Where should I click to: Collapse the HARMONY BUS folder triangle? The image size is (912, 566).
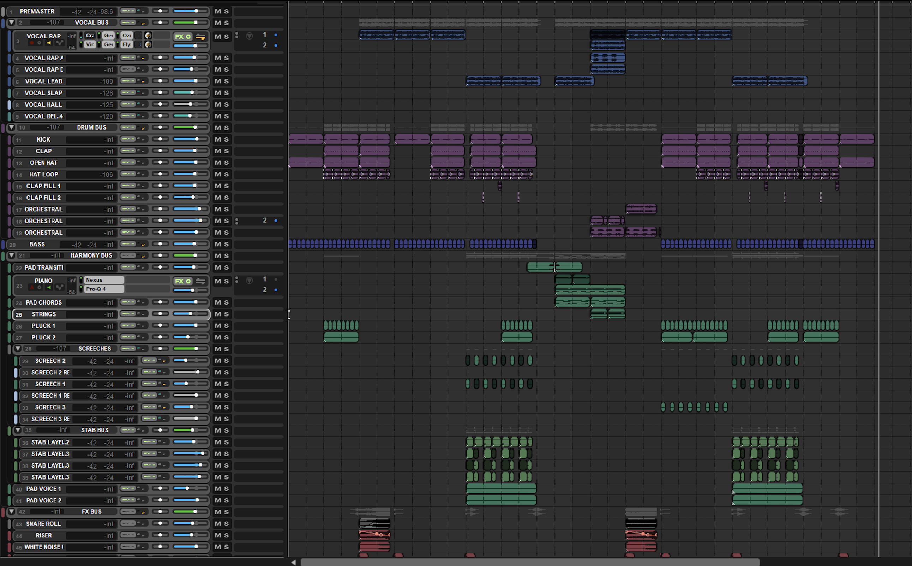pyautogui.click(x=12, y=255)
